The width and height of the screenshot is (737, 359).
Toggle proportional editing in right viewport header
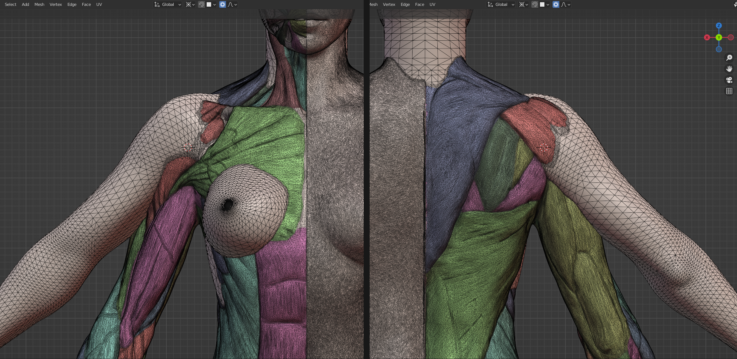[x=556, y=4]
